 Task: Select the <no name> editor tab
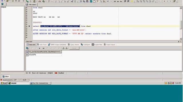(31, 5)
